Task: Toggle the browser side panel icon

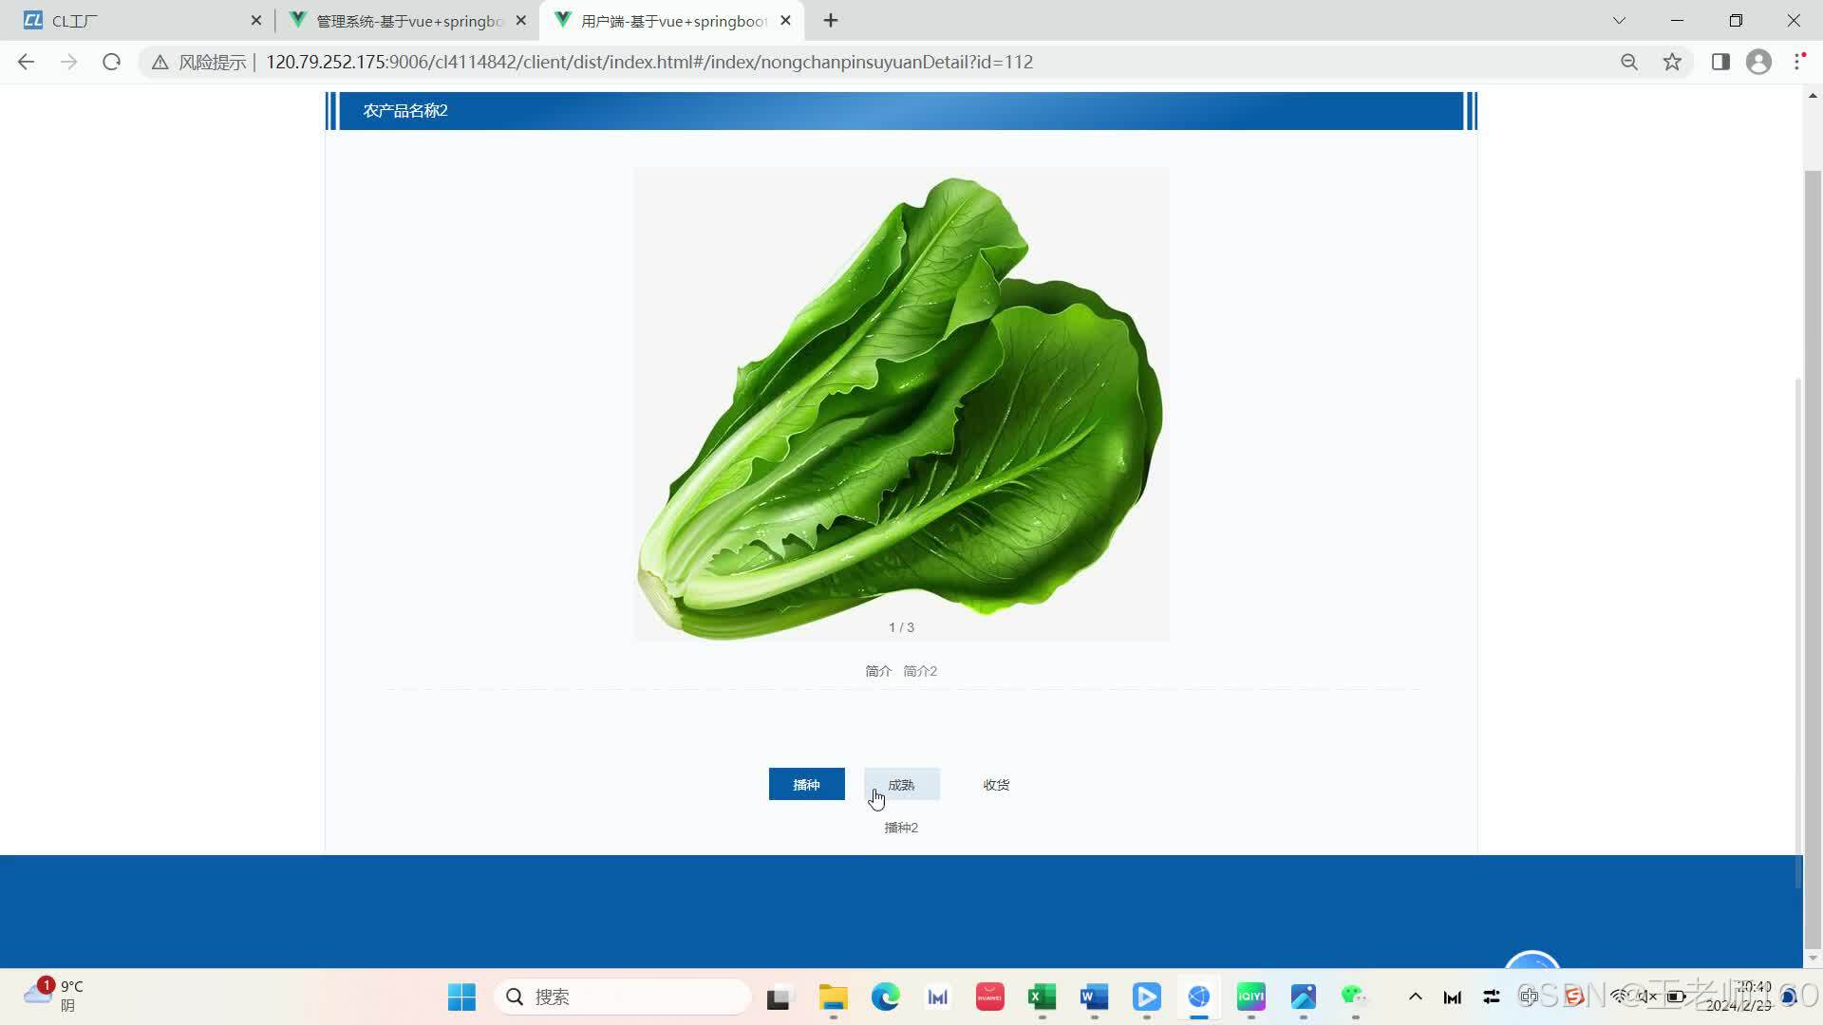Action: tap(1720, 62)
